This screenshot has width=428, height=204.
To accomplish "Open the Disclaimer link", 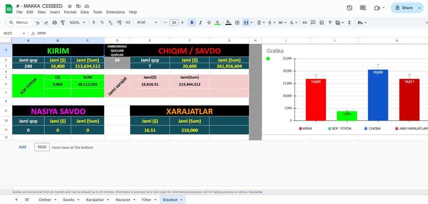I will [x=256, y=192].
